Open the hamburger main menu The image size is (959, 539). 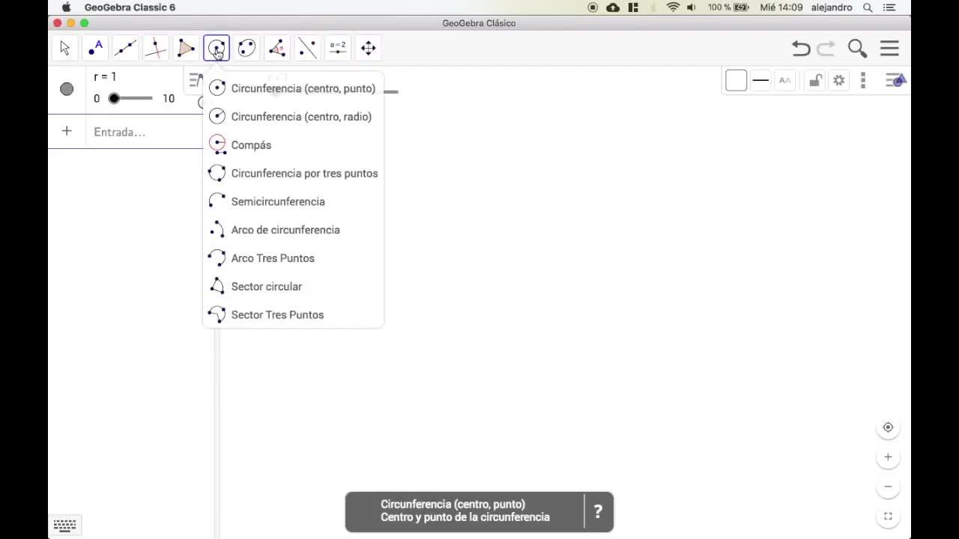pyautogui.click(x=889, y=49)
